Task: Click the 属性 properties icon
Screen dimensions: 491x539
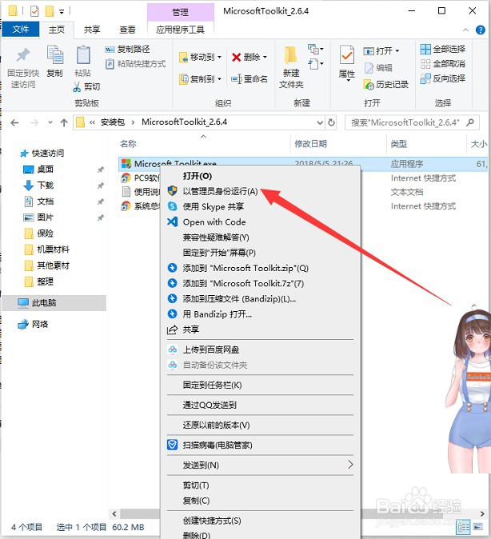Action: click(x=346, y=55)
